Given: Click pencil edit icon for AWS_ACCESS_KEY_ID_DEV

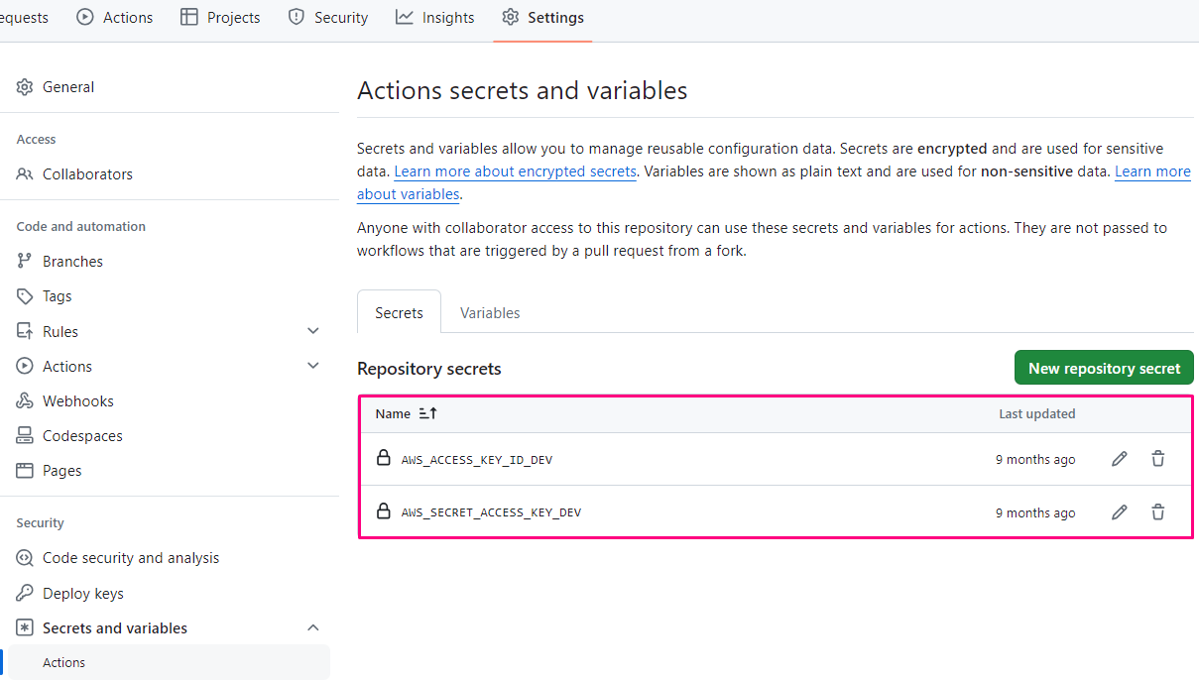Looking at the screenshot, I should (1119, 459).
